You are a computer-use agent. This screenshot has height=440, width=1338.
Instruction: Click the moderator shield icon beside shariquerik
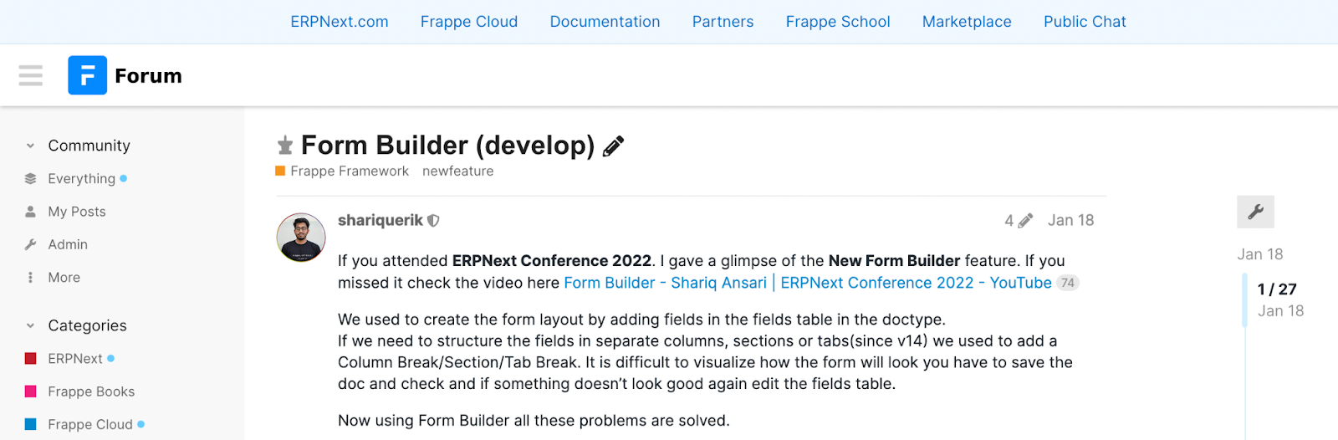pos(433,221)
